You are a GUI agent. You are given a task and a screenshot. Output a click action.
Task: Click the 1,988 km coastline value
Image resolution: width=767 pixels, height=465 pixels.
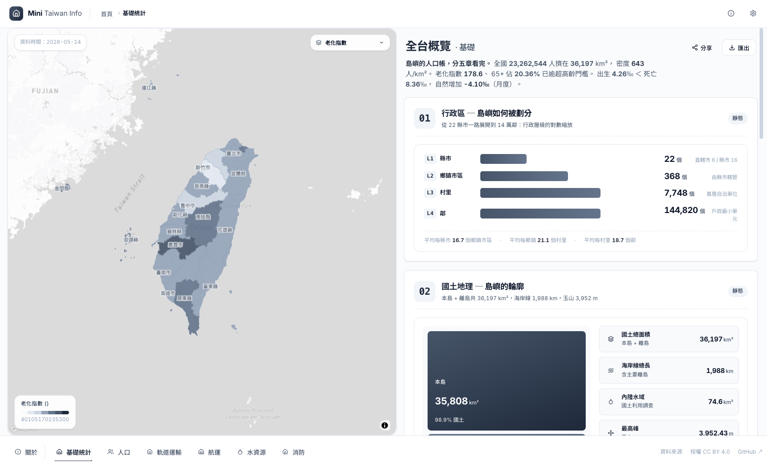(719, 371)
